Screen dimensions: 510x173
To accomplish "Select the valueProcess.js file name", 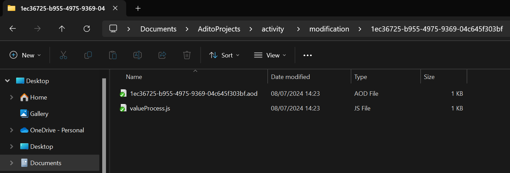I will (150, 108).
